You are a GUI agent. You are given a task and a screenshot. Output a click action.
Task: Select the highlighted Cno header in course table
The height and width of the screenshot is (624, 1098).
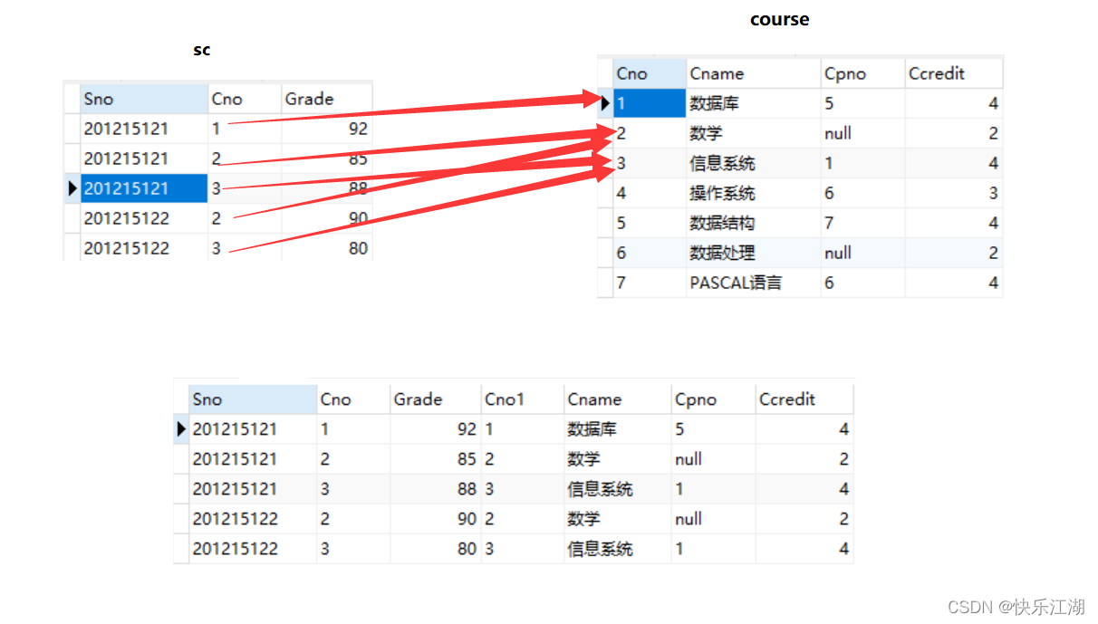pos(650,73)
